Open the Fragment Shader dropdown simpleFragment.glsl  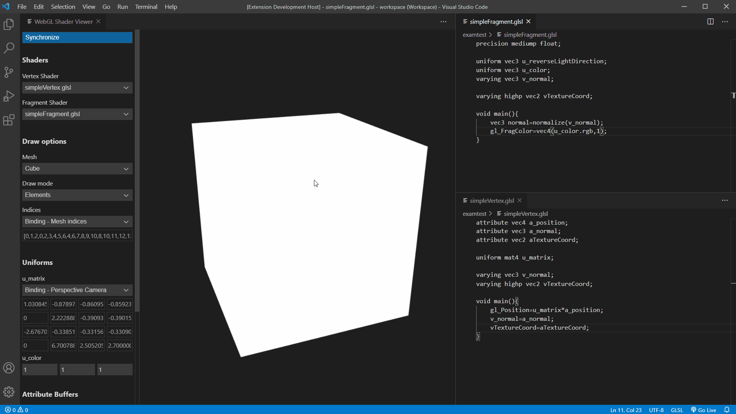tap(77, 114)
